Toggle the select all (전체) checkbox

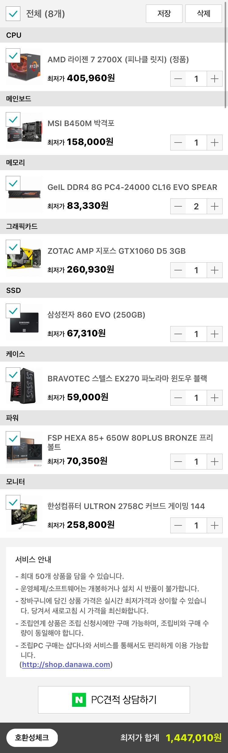13,14
